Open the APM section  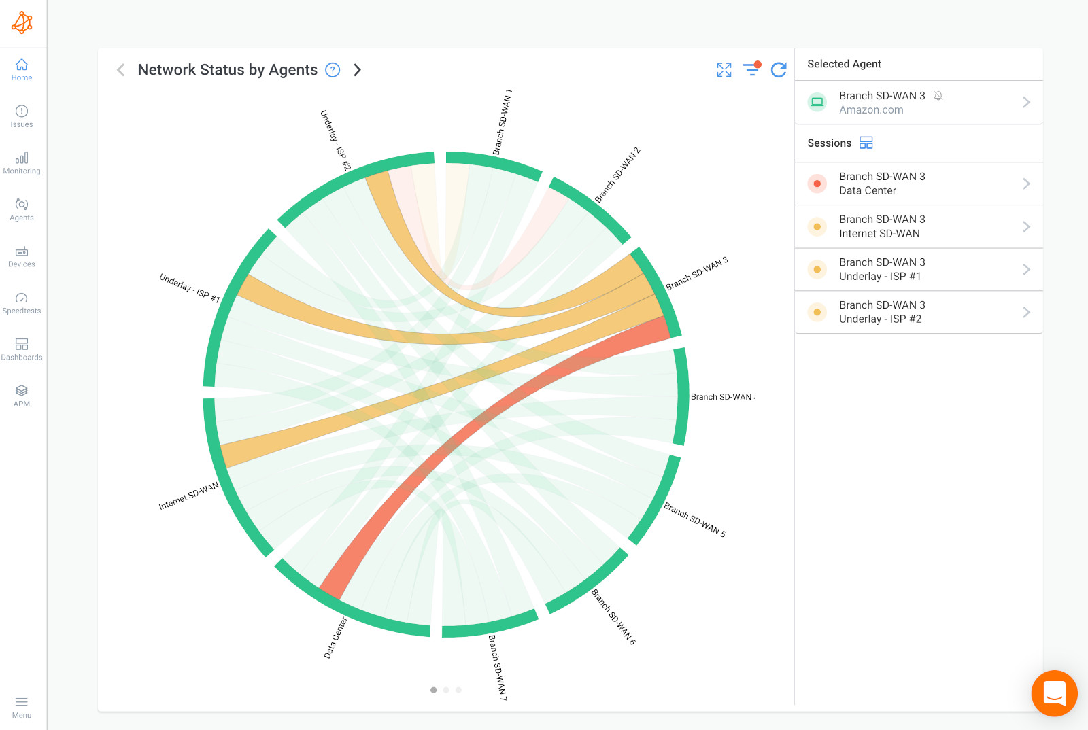click(x=22, y=395)
